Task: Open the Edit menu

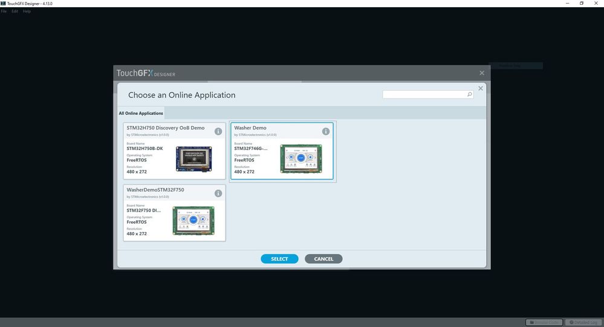Action: click(15, 11)
